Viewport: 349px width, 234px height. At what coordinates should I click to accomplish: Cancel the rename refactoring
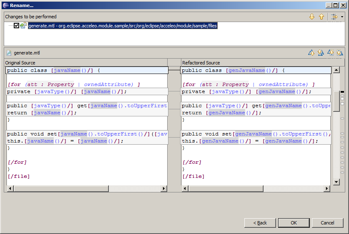click(327, 223)
